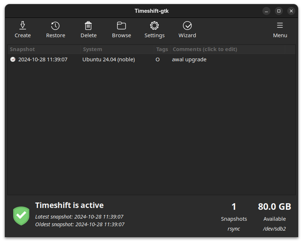This screenshot has height=243, width=303.
Task: Close the Timeshift-gtk window
Action: coord(291,11)
